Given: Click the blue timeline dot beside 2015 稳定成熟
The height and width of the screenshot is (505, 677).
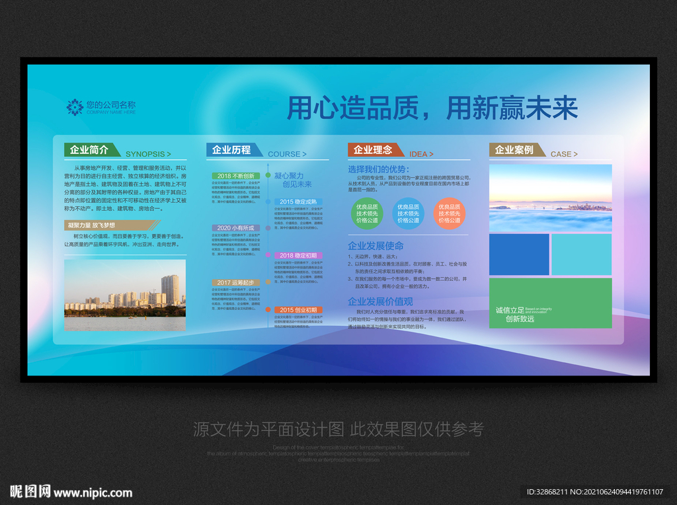Looking at the screenshot, I should [x=268, y=202].
